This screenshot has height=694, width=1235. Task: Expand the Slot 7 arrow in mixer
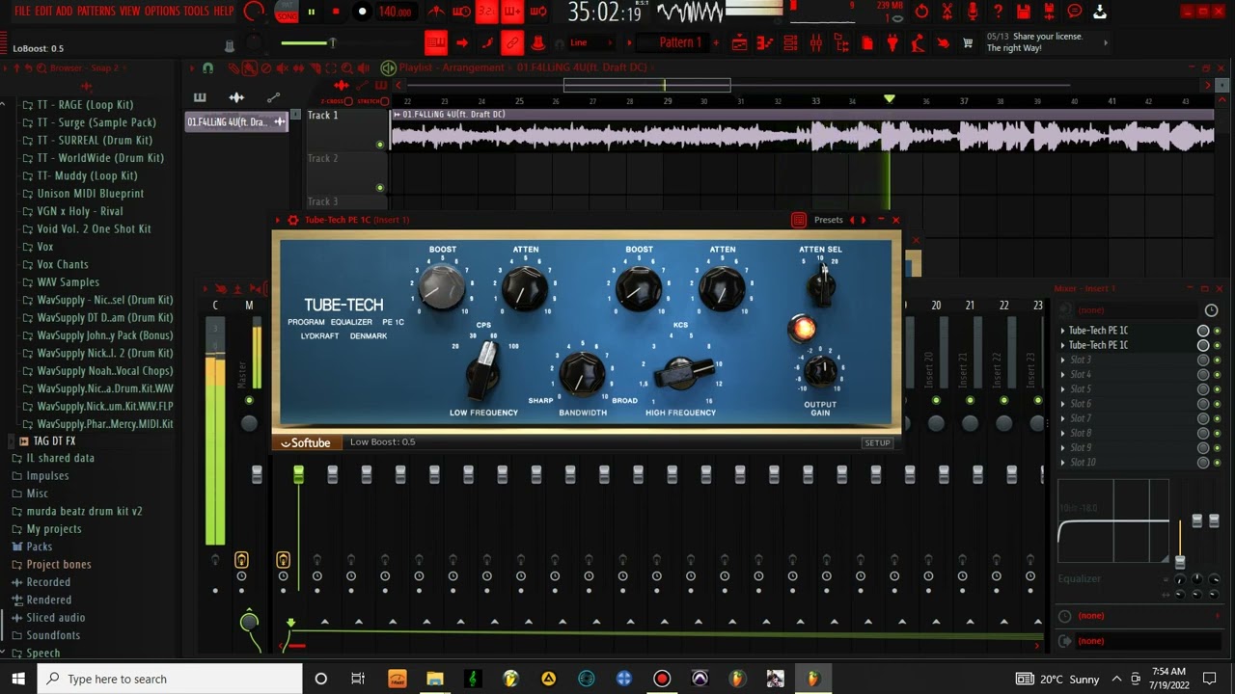[1063, 418]
